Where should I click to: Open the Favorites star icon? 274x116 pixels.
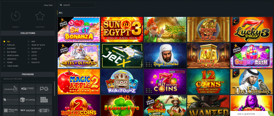click(x=40, y=16)
